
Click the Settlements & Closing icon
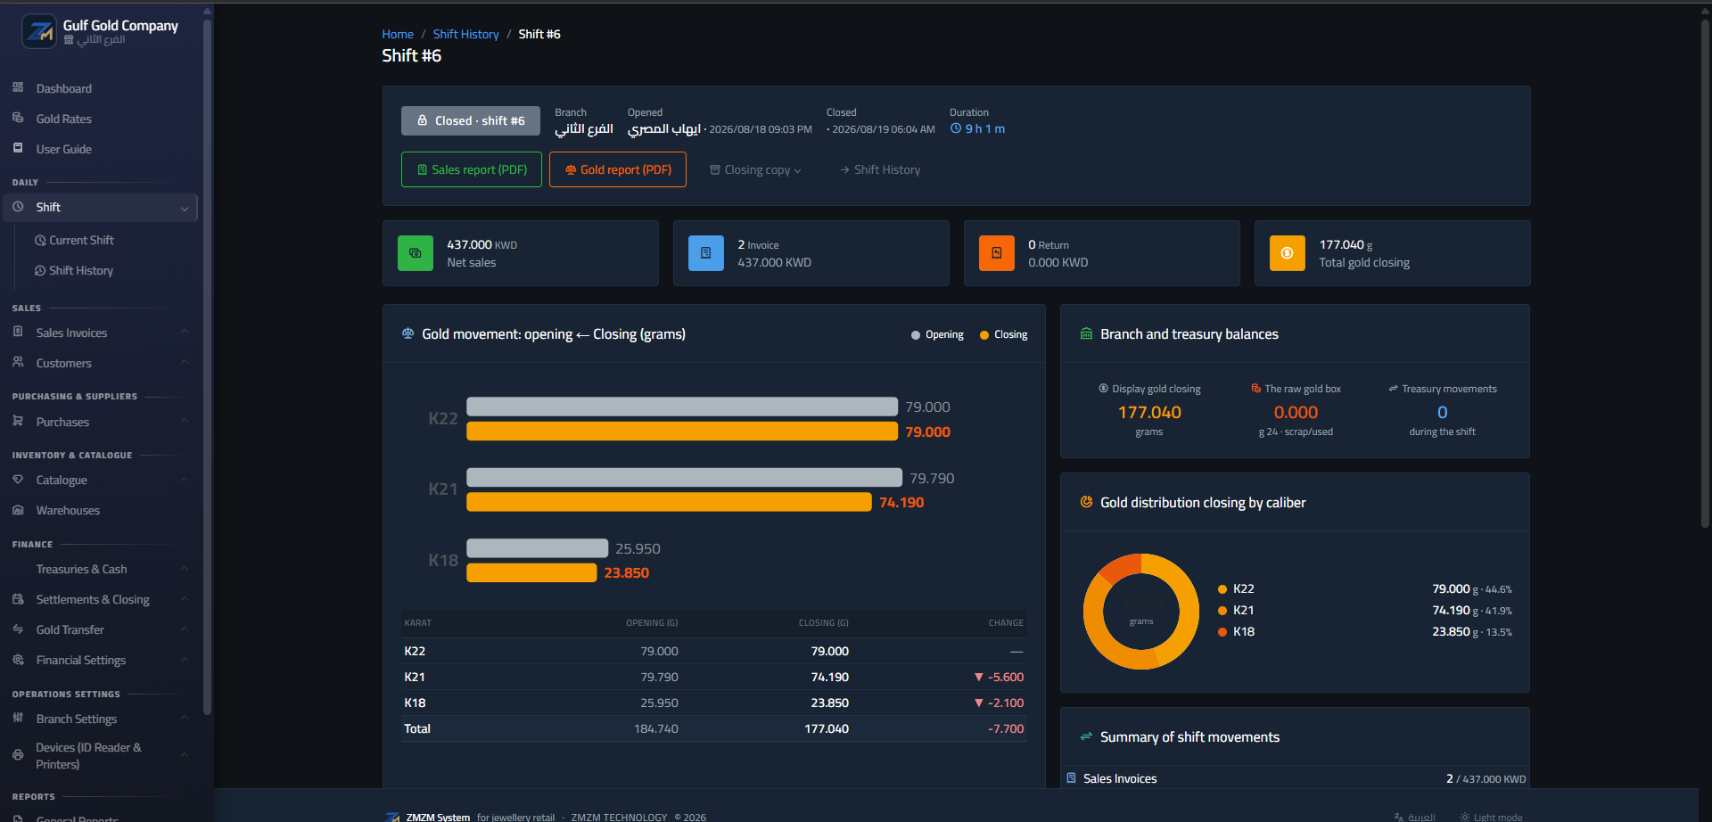click(x=18, y=599)
